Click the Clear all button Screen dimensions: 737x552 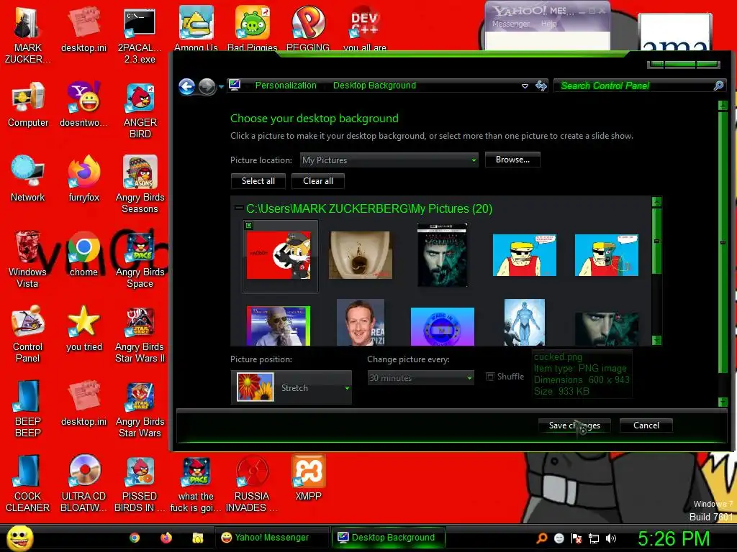coord(317,181)
